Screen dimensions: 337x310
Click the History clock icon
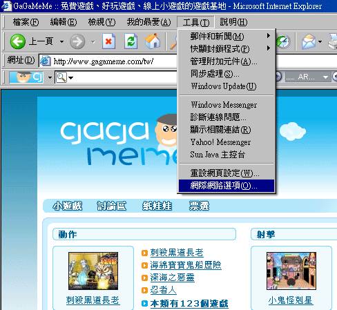[283, 41]
